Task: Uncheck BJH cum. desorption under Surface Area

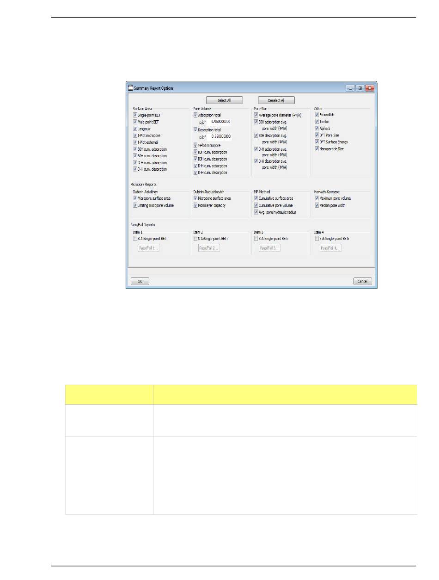Action: click(135, 156)
